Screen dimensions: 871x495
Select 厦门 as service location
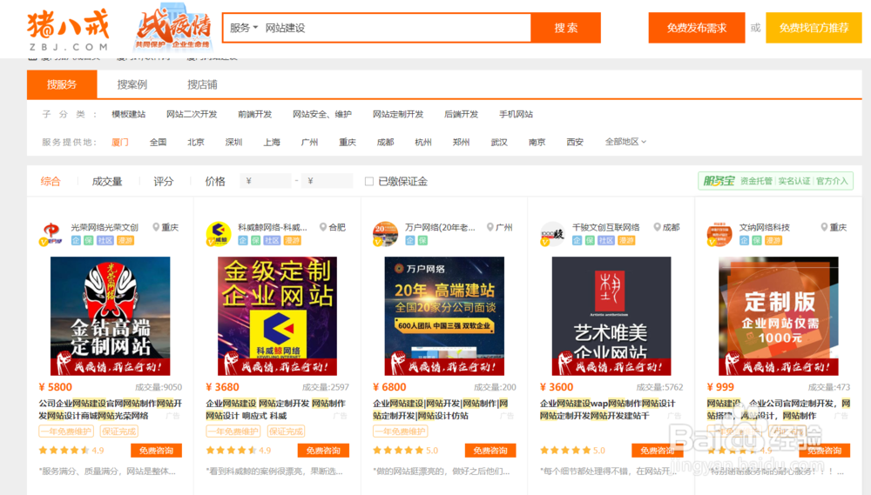[x=120, y=142]
